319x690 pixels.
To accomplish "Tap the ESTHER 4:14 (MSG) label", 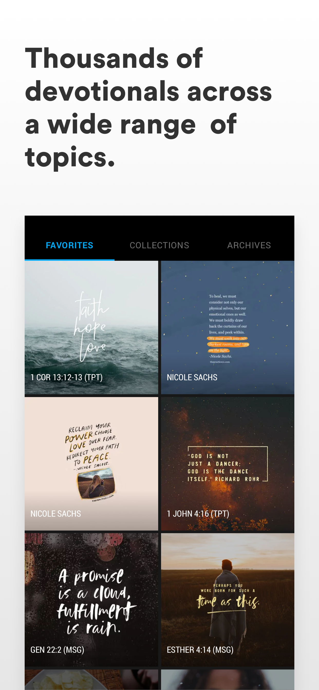I will (200, 649).
